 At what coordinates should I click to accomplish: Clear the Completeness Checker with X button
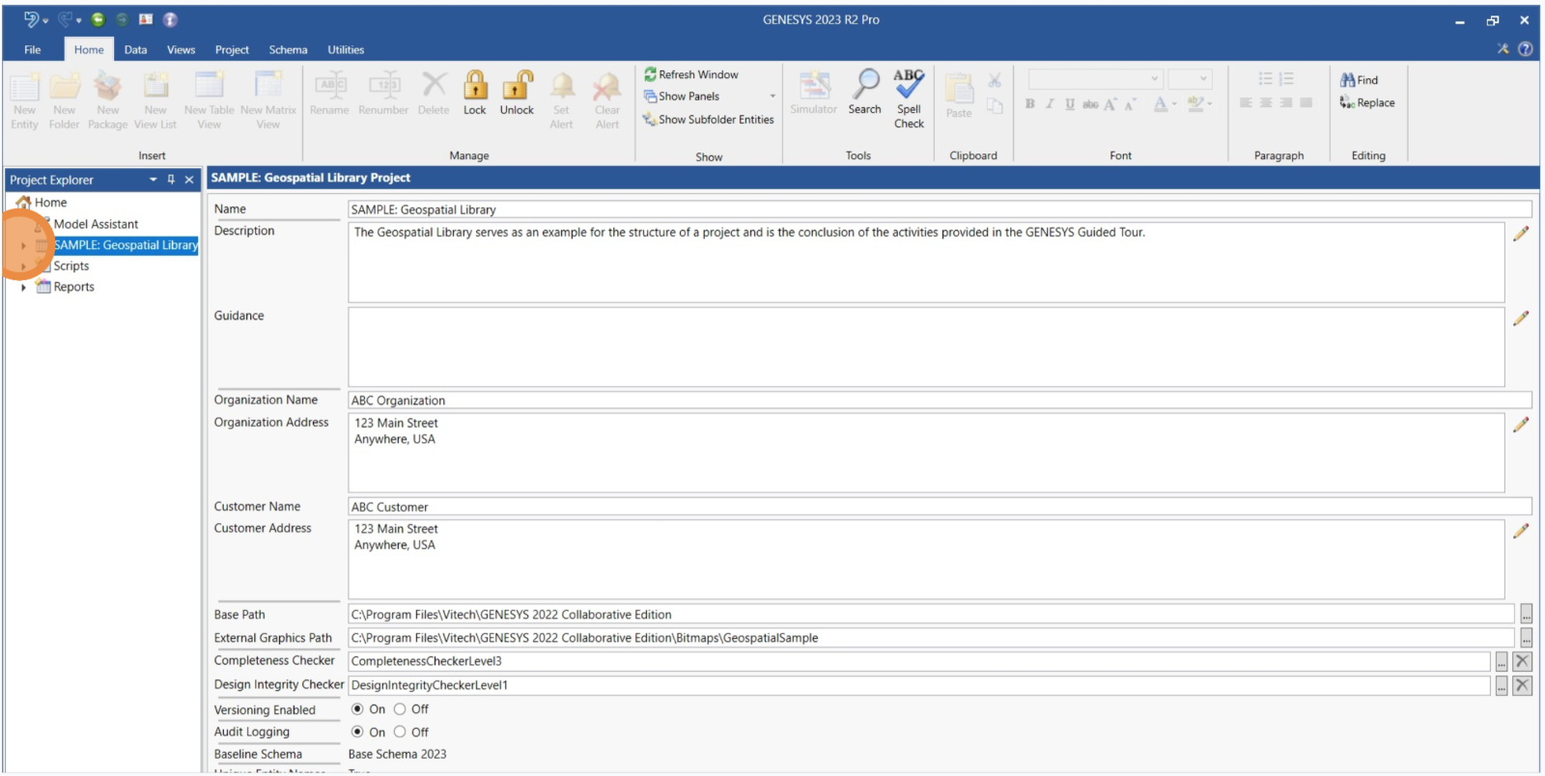1522,661
